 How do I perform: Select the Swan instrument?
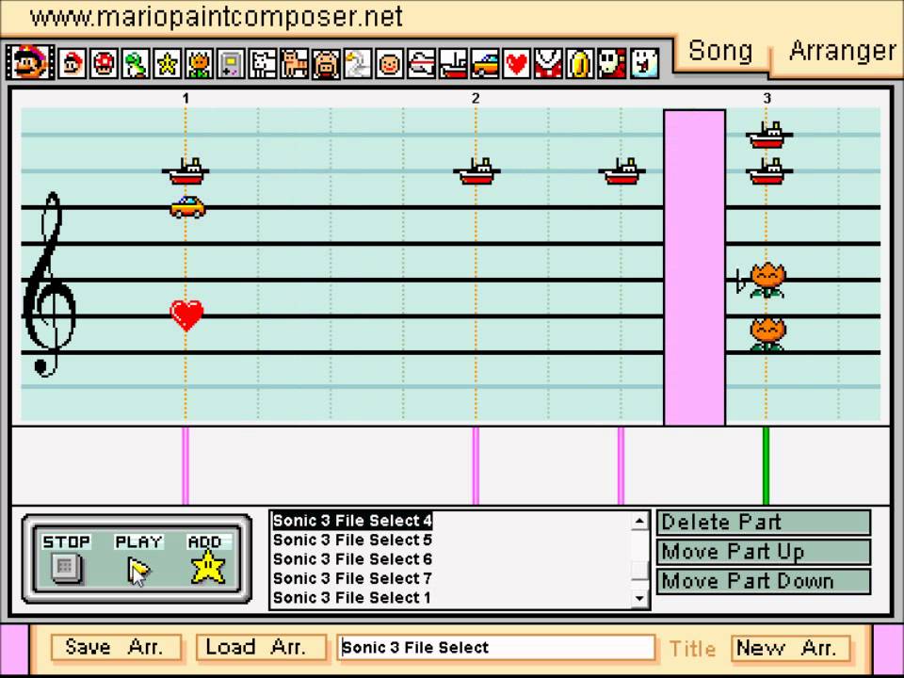(358, 63)
